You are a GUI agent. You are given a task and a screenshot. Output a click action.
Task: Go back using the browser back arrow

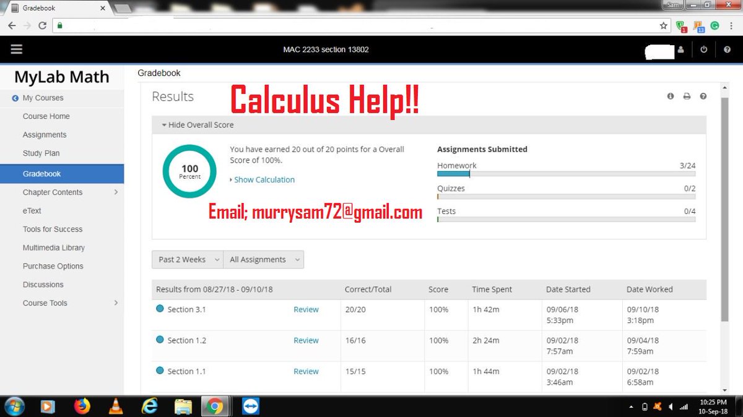(x=12, y=26)
